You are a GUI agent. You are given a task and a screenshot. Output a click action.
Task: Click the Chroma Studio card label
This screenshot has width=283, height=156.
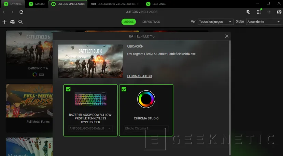pos(146,118)
